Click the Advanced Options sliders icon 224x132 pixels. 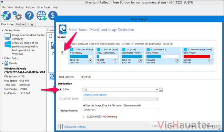pos(61,126)
